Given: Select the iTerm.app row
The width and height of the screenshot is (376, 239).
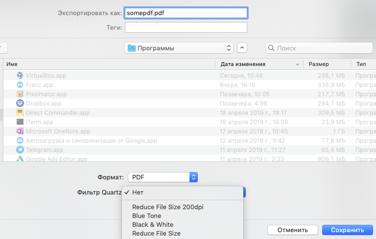Looking at the screenshot, I should pos(189,122).
